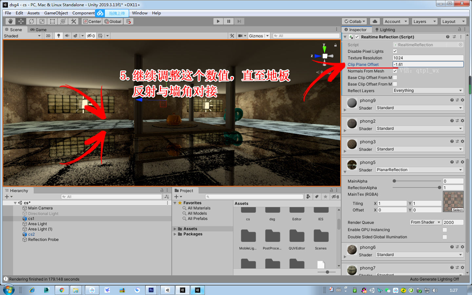Select the Scale tool
This screenshot has width=472, height=295.
(x=42, y=21)
